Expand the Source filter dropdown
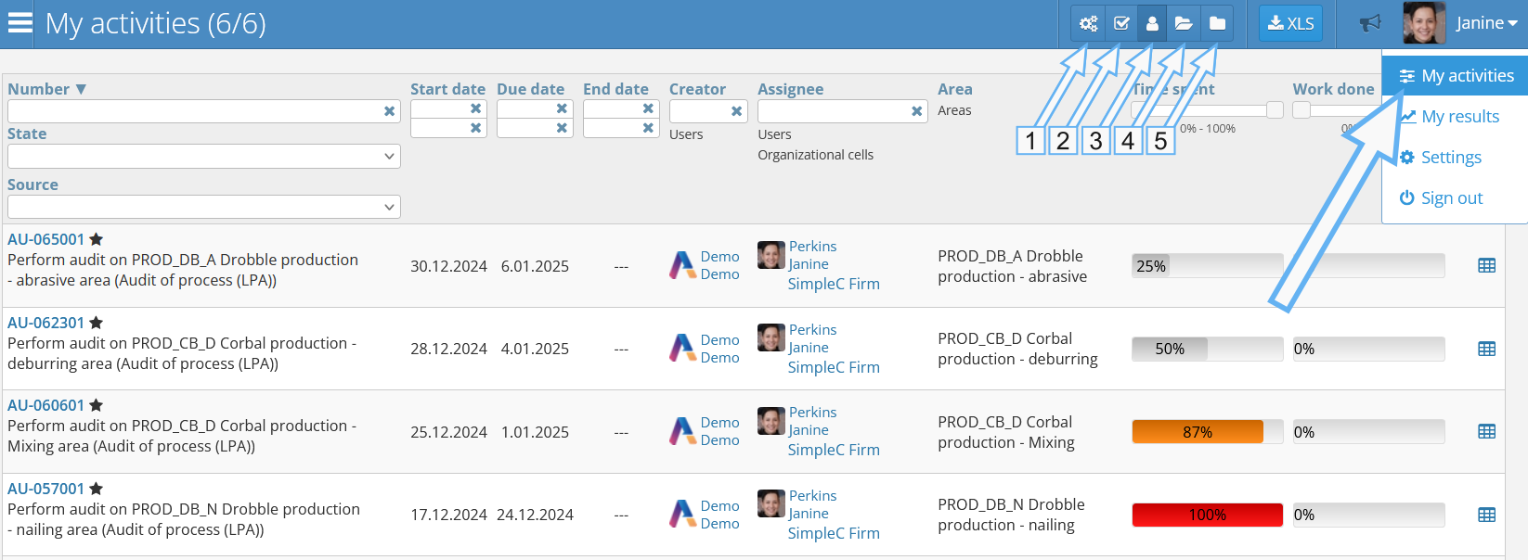This screenshot has width=1528, height=560. pos(203,207)
